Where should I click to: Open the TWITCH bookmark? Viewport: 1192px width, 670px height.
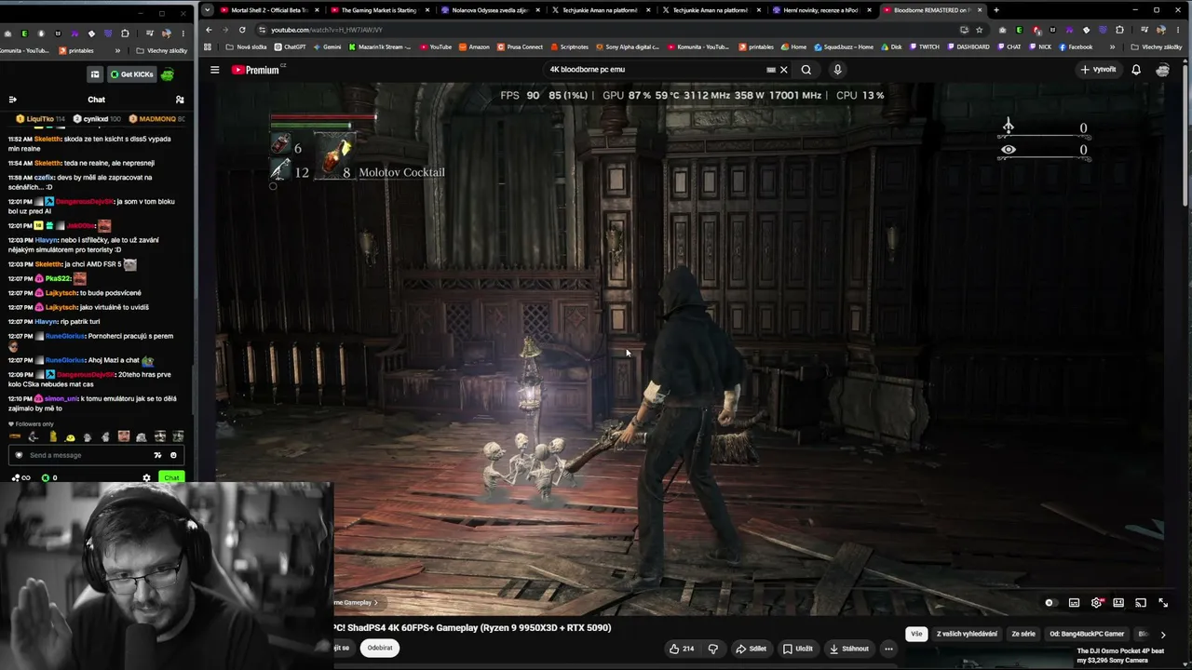pos(925,47)
